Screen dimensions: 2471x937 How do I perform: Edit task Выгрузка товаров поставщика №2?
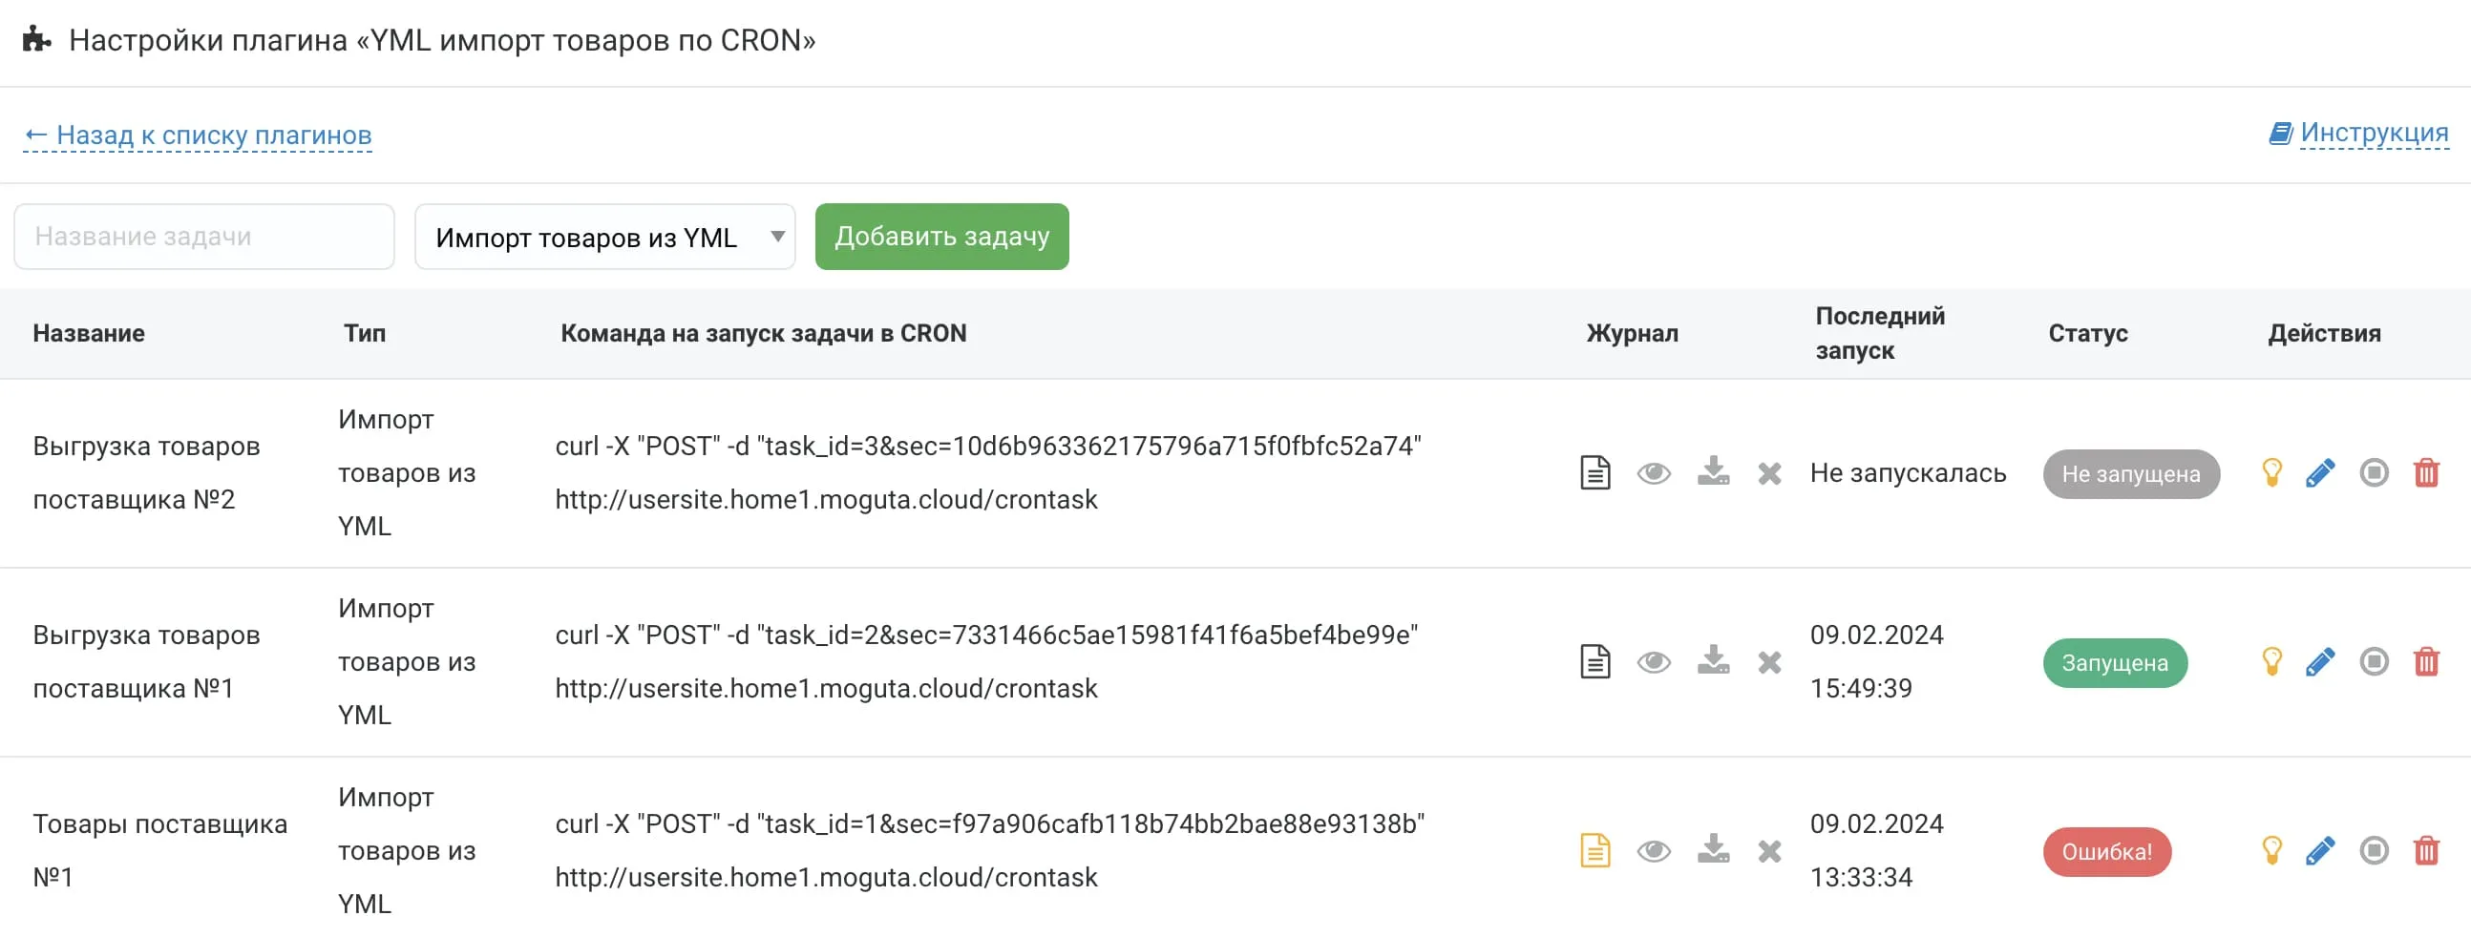pyautogui.click(x=2320, y=472)
